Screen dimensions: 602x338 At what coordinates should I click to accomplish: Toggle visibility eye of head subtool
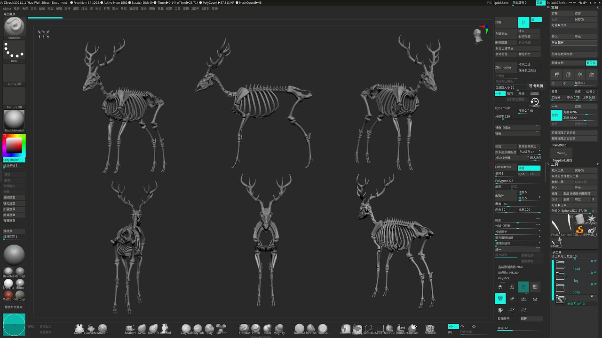[596, 261]
